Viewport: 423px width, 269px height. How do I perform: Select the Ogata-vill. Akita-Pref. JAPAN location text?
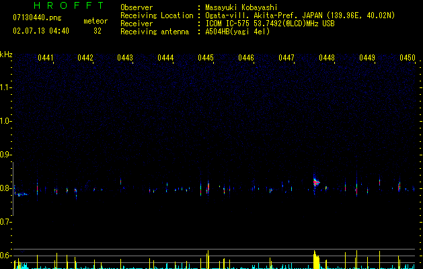pyautogui.click(x=300, y=15)
